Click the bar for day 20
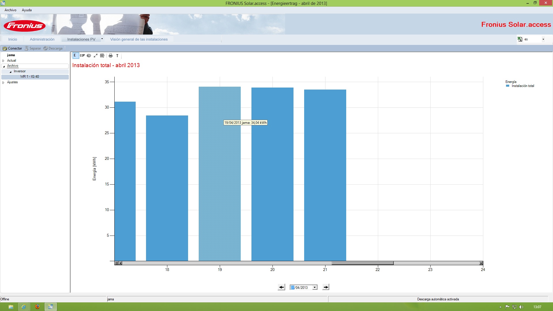Image resolution: width=553 pixels, height=311 pixels. [x=272, y=174]
